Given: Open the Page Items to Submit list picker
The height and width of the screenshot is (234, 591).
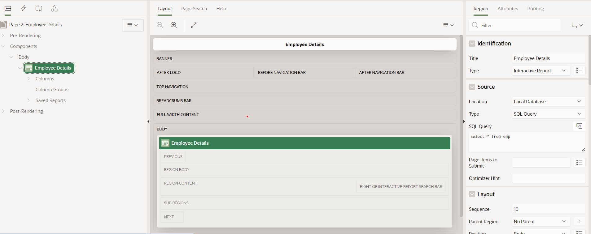Looking at the screenshot, I should [x=579, y=163].
